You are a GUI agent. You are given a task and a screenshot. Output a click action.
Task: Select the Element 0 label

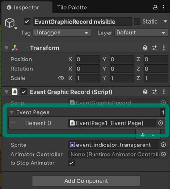(37, 123)
